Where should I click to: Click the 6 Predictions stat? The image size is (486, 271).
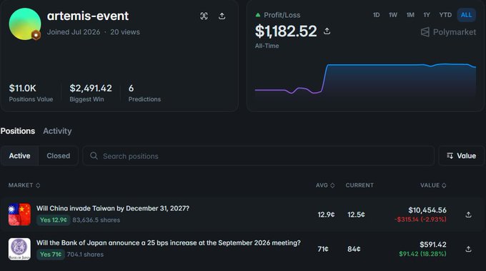coord(144,93)
